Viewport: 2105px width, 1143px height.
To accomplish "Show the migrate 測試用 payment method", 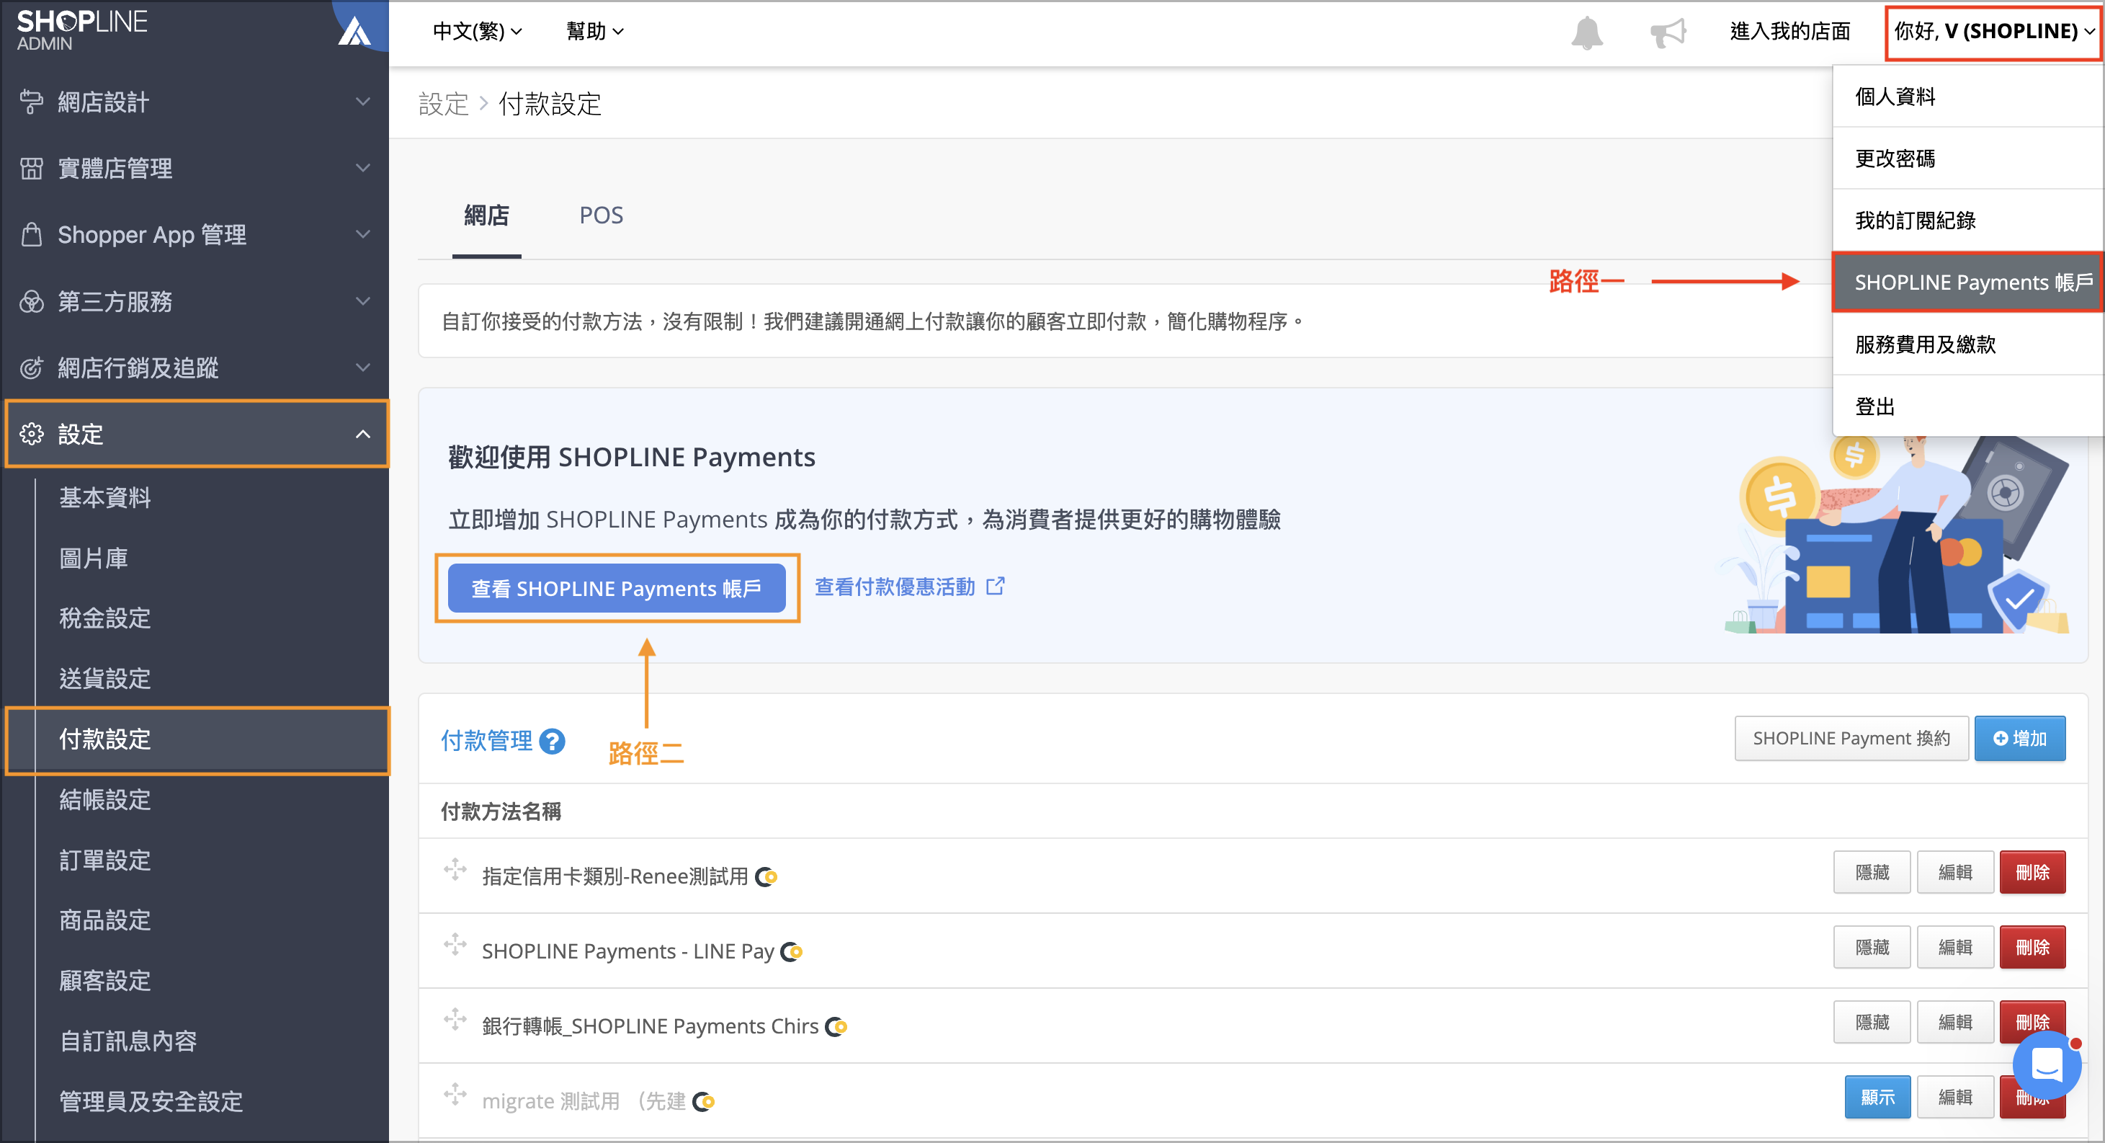I will (1877, 1097).
